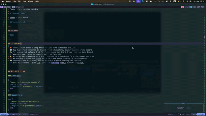Open the View menu

24,1
